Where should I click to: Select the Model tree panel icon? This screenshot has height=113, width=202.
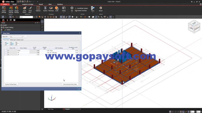click(x=3, y=20)
